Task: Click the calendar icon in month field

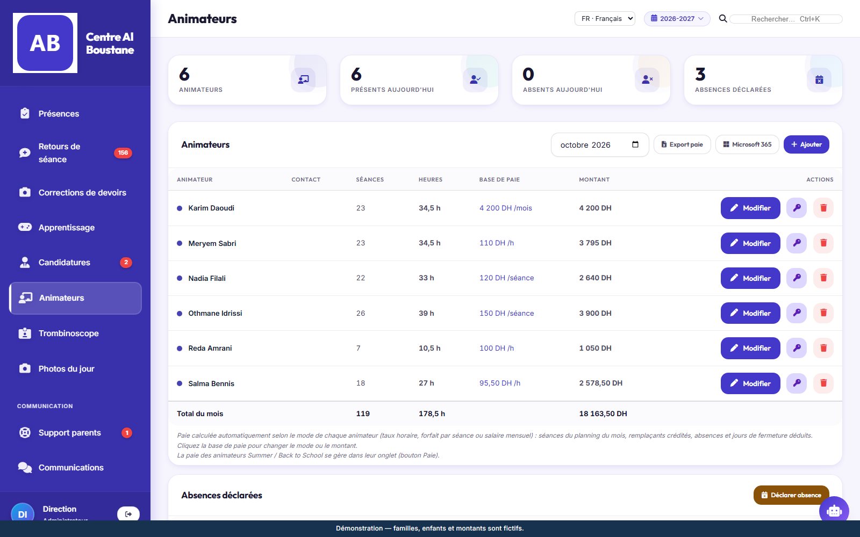Action: pyautogui.click(x=635, y=144)
